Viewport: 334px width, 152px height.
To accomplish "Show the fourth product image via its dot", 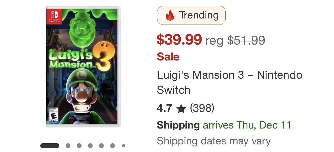I will (90, 146).
